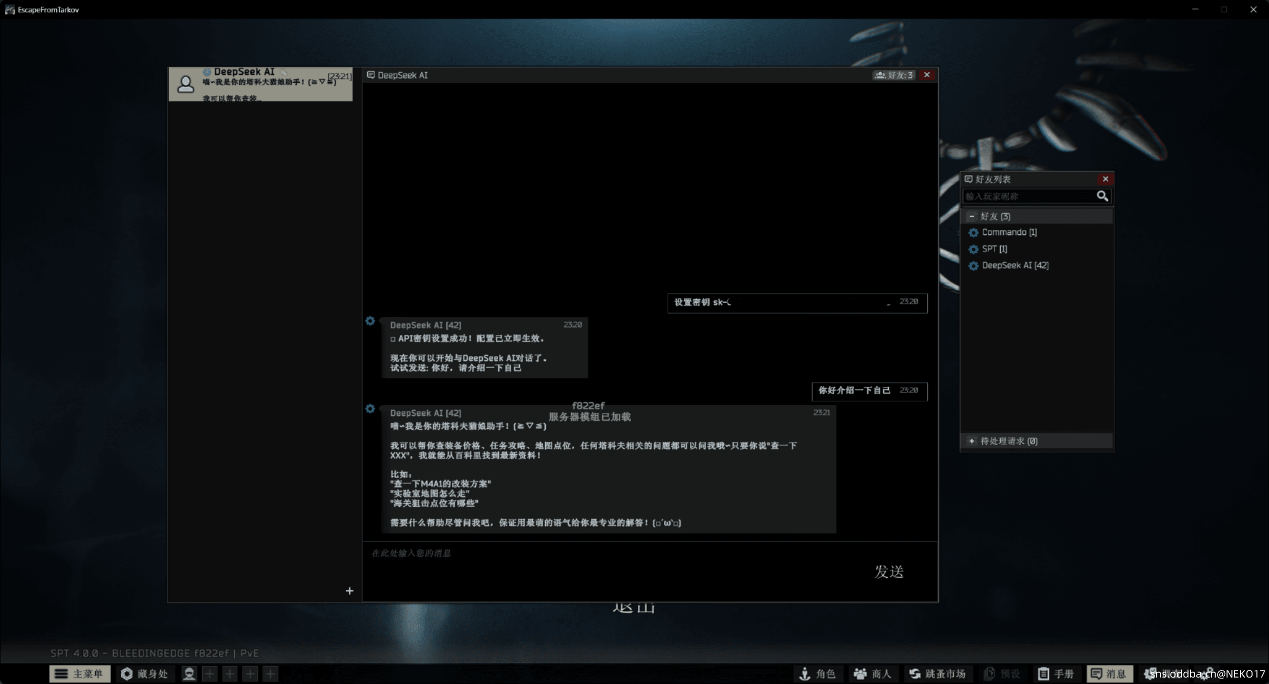This screenshot has height=684, width=1269.
Task: Select Commando [1] in friends list
Action: point(1009,232)
